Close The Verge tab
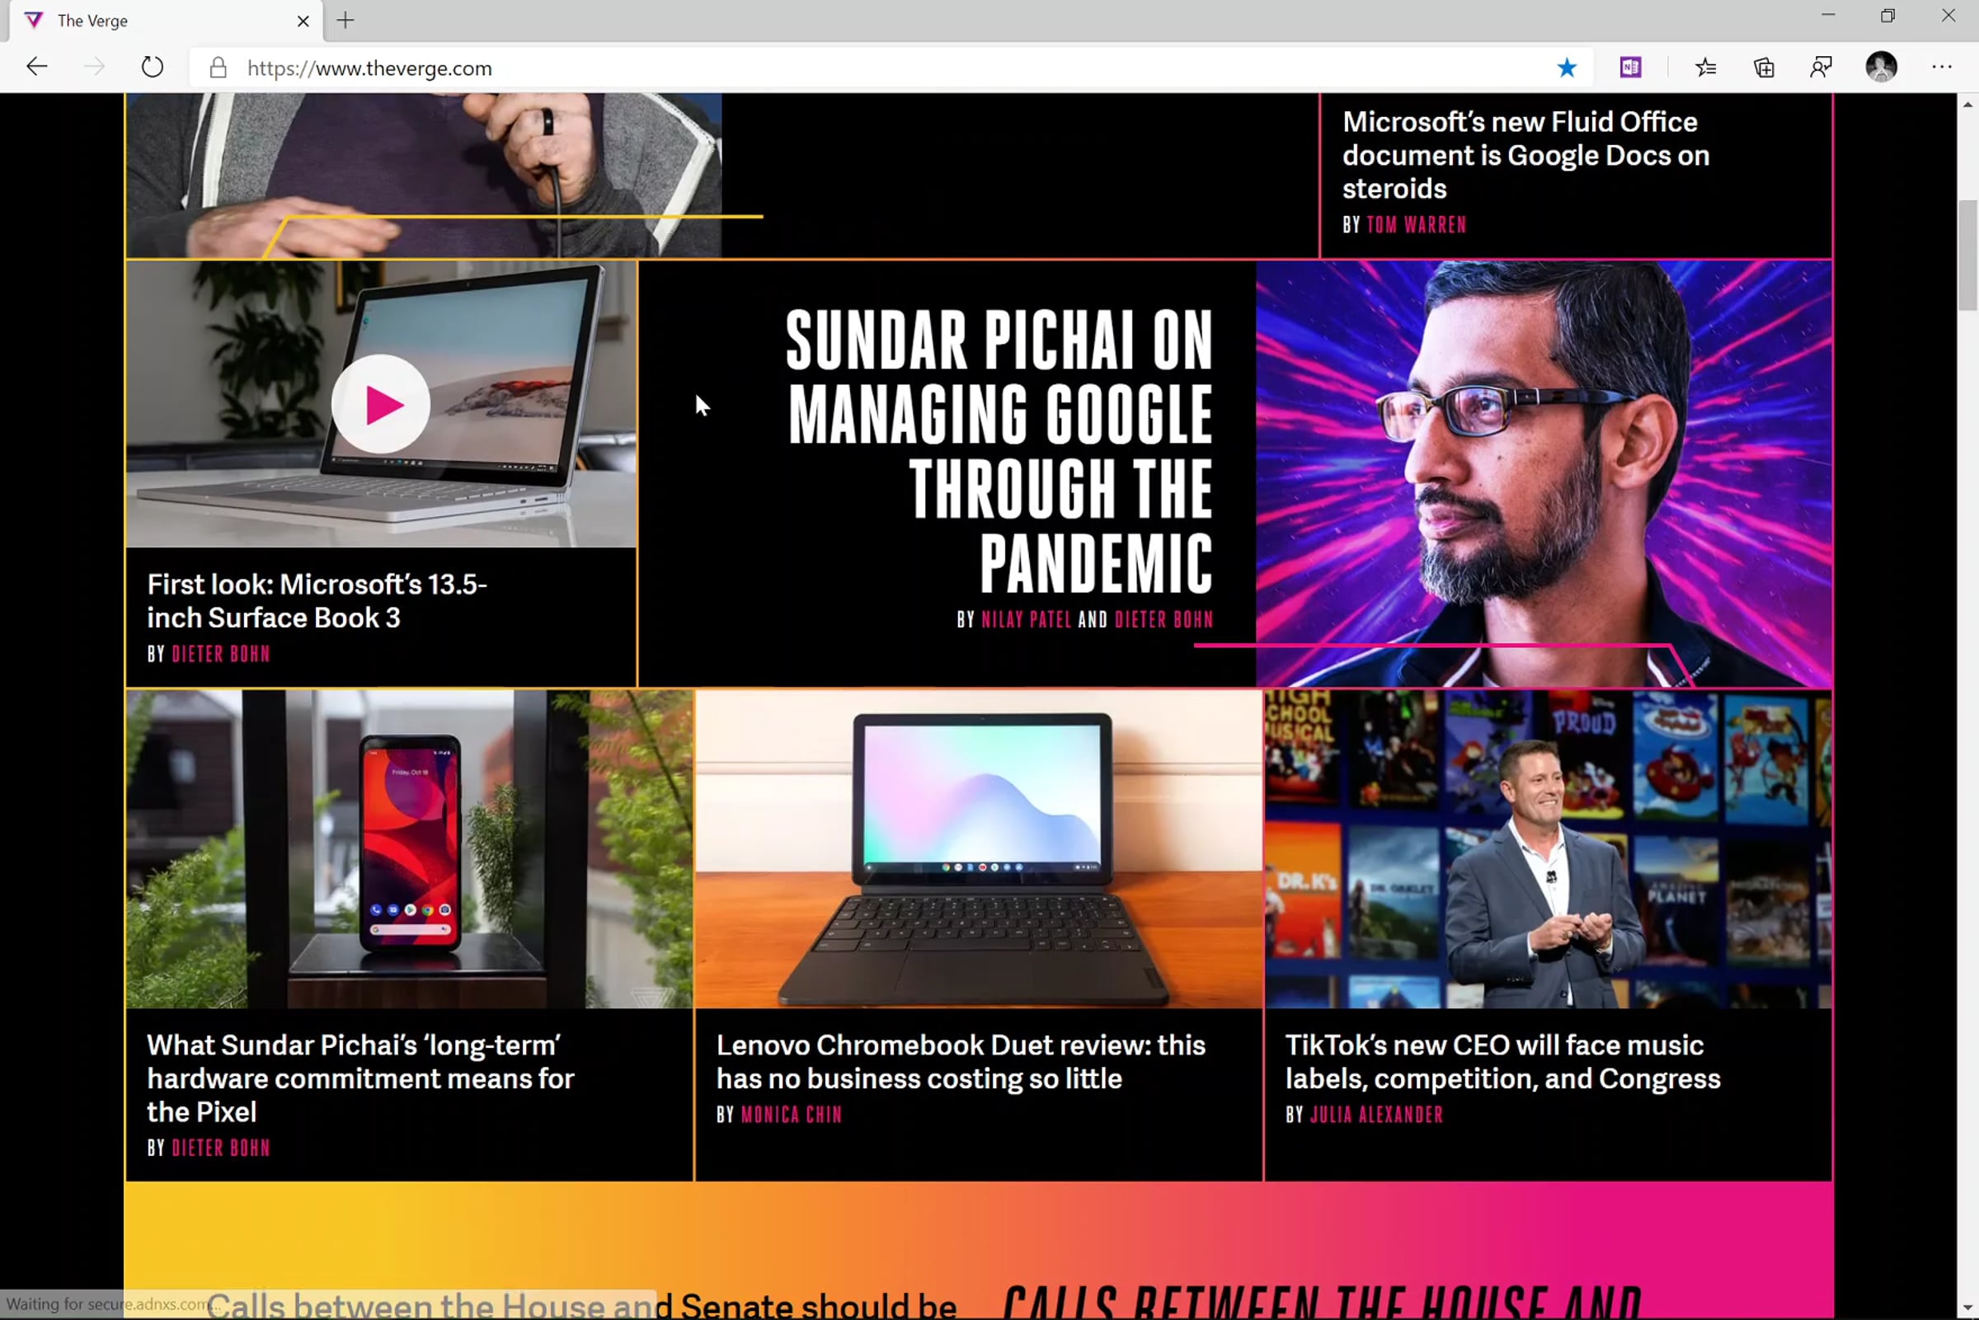The width and height of the screenshot is (1979, 1320). (303, 21)
